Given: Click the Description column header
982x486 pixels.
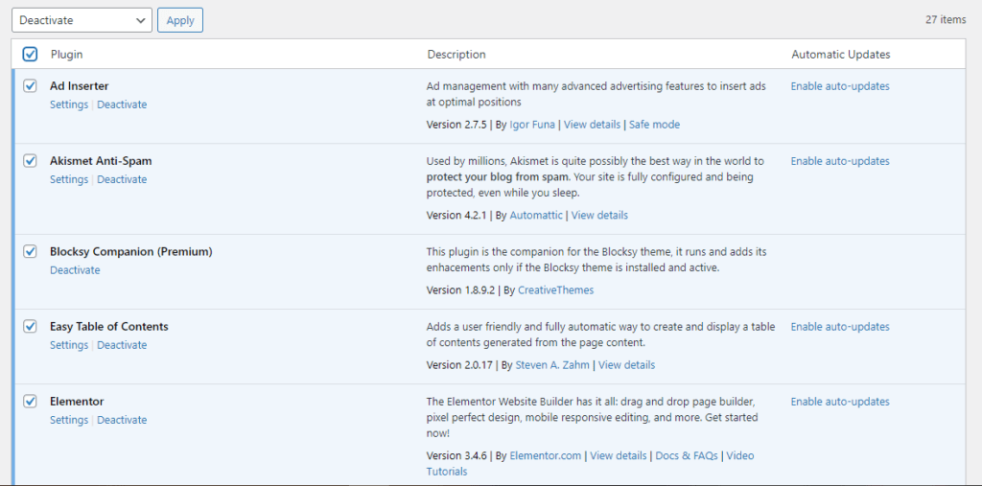Looking at the screenshot, I should pyautogui.click(x=456, y=55).
